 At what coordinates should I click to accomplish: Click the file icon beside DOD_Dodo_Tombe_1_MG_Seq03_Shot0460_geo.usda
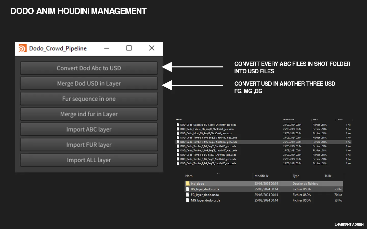(x=178, y=138)
